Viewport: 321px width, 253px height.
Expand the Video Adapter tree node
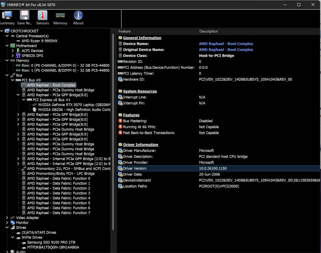click(x=7, y=218)
